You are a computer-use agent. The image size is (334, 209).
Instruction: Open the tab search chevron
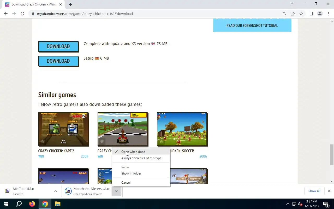pos(292,4)
